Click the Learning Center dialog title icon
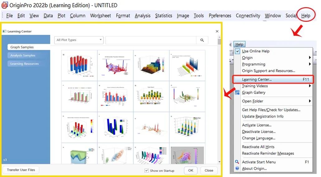The height and width of the screenshot is (177, 321). [4, 31]
